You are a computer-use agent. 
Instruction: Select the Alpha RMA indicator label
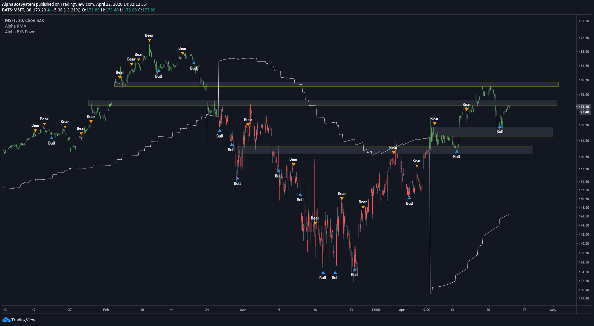click(15, 26)
